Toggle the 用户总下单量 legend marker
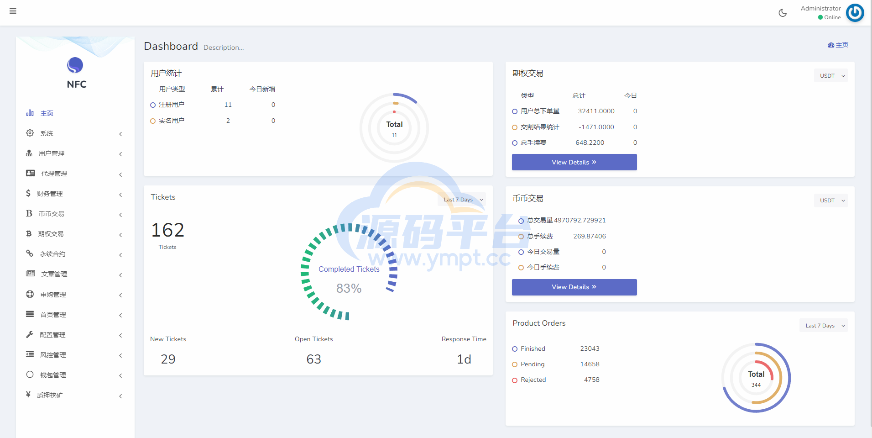This screenshot has height=438, width=872. [x=515, y=111]
